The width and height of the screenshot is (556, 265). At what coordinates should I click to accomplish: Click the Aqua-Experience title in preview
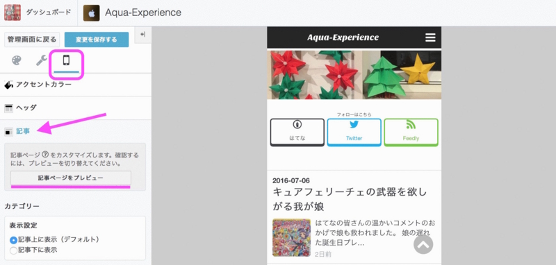[x=343, y=37]
